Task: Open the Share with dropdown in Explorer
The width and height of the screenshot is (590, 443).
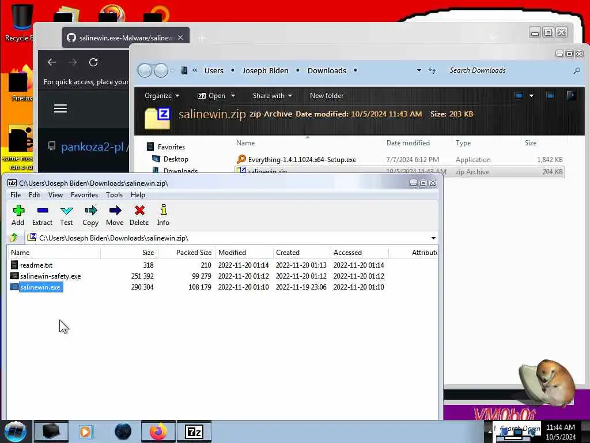Action: click(273, 96)
